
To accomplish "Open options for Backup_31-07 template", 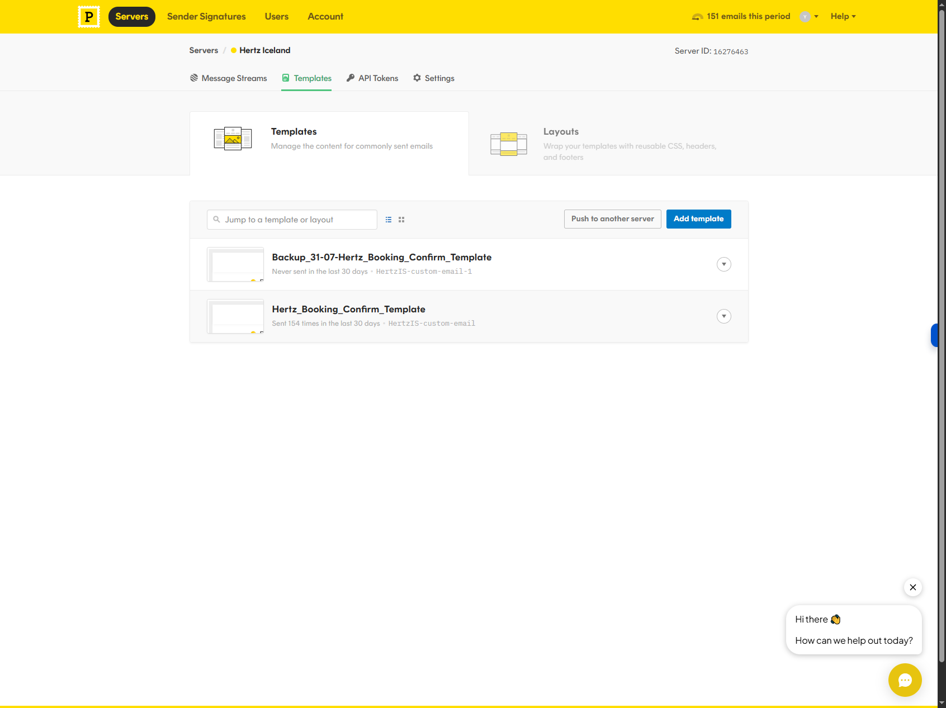I will [x=724, y=264].
